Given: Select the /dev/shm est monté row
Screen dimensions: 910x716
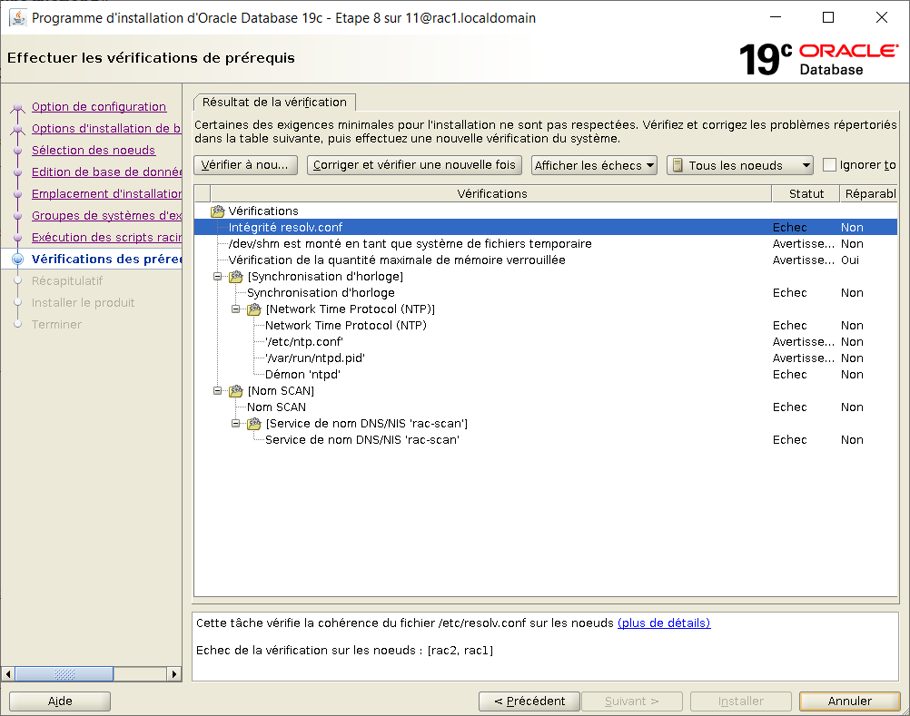Looking at the screenshot, I should [x=546, y=243].
